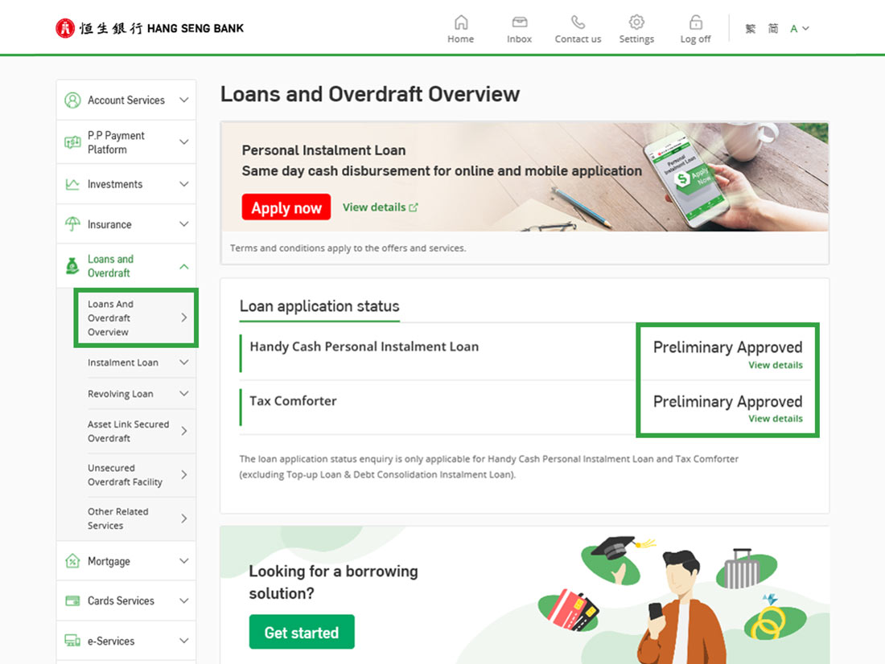Click the green Get started button
The height and width of the screenshot is (664, 885).
(302, 632)
